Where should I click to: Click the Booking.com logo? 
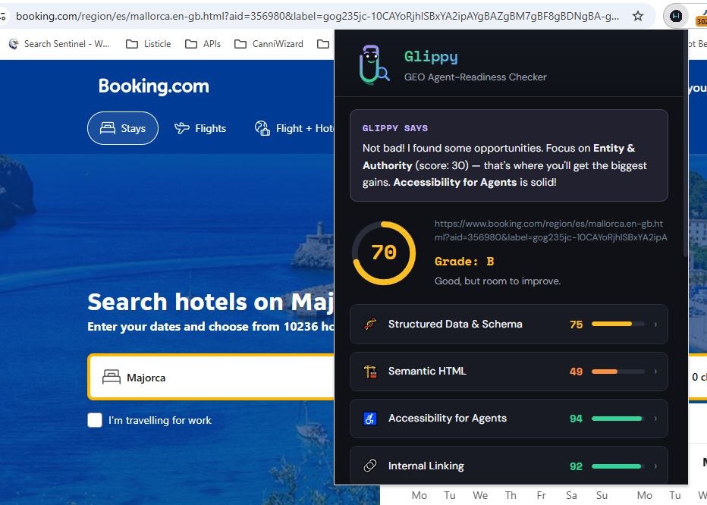point(153,86)
